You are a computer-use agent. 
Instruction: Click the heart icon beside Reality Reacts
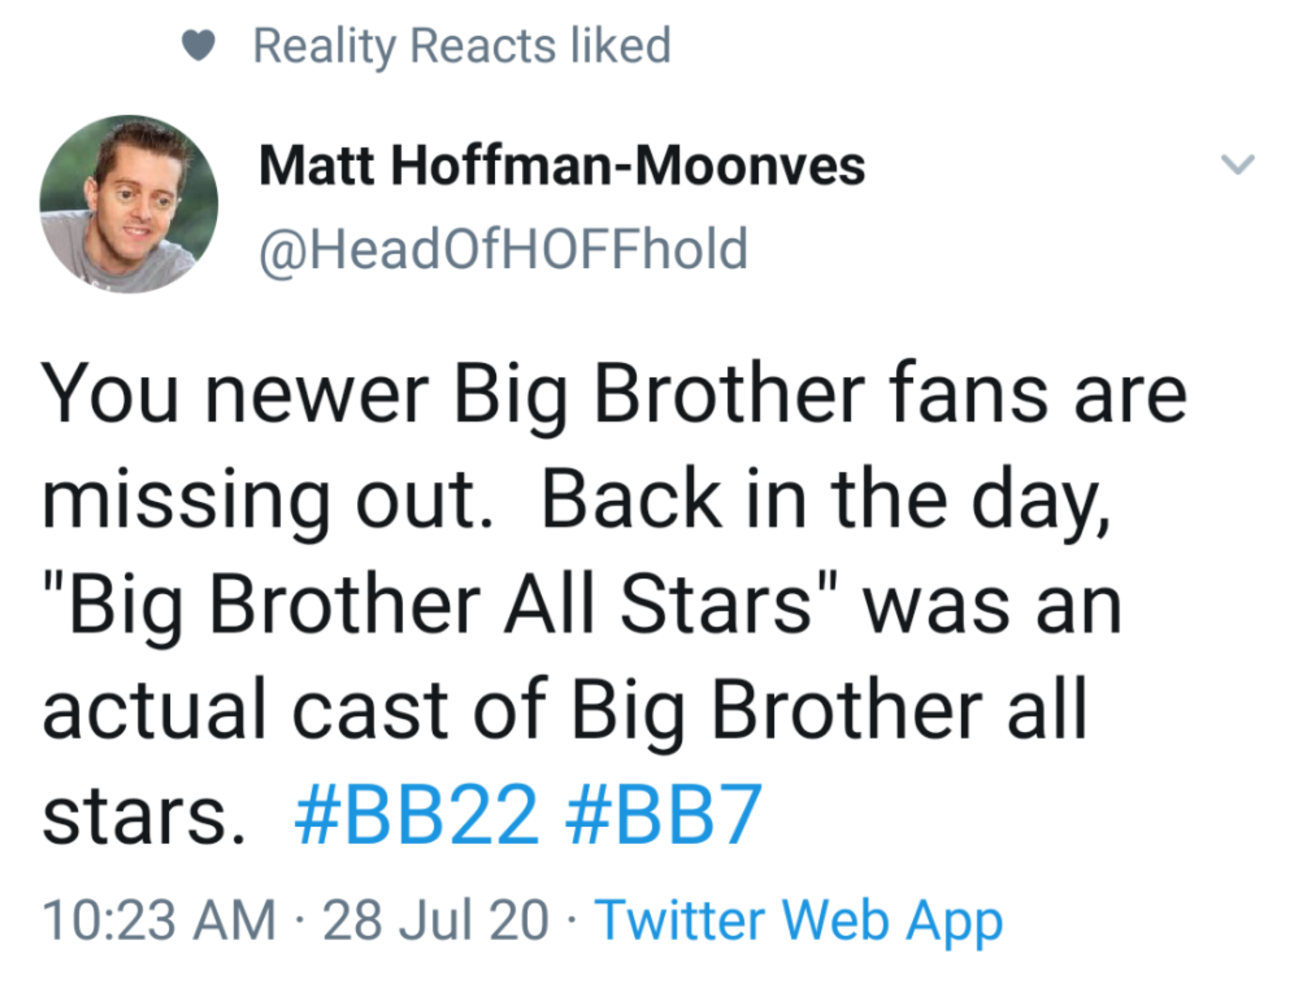pos(199,45)
